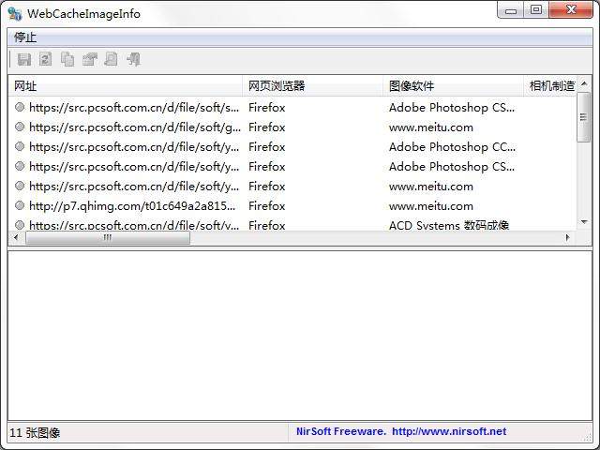Click the circle icon of the soft/s... row

[x=20, y=107]
